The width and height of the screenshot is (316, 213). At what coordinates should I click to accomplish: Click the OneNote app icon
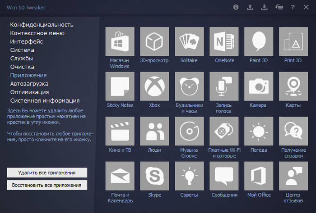[x=224, y=41]
